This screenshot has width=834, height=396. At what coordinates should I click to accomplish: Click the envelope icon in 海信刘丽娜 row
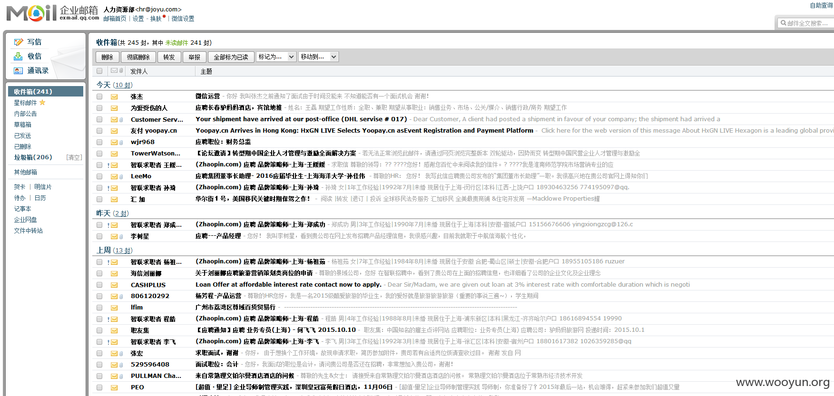point(114,273)
